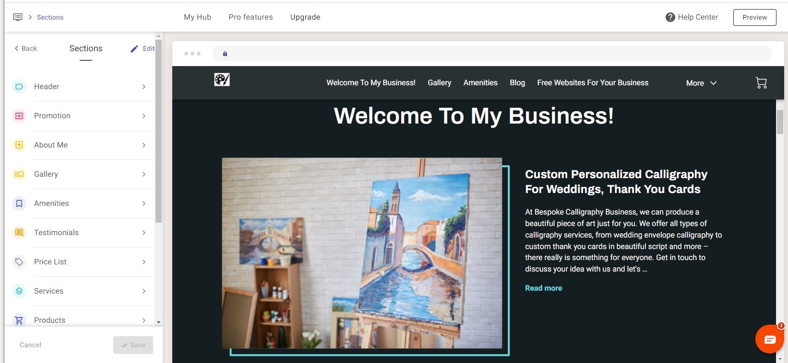
Task: Open the live chat support bubble
Action: point(769,339)
